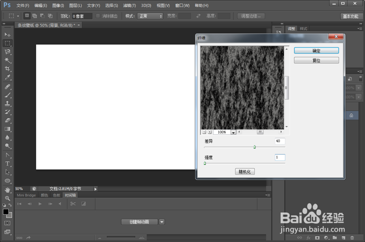This screenshot has height=242, width=365.
Task: Open the 窗口(W) menu
Action: 182,5
